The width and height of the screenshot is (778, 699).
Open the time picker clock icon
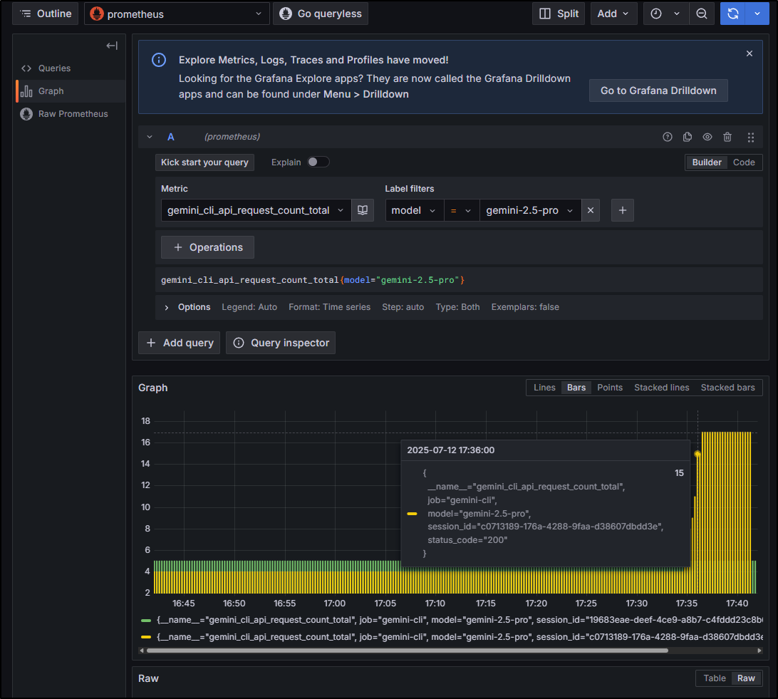click(656, 14)
